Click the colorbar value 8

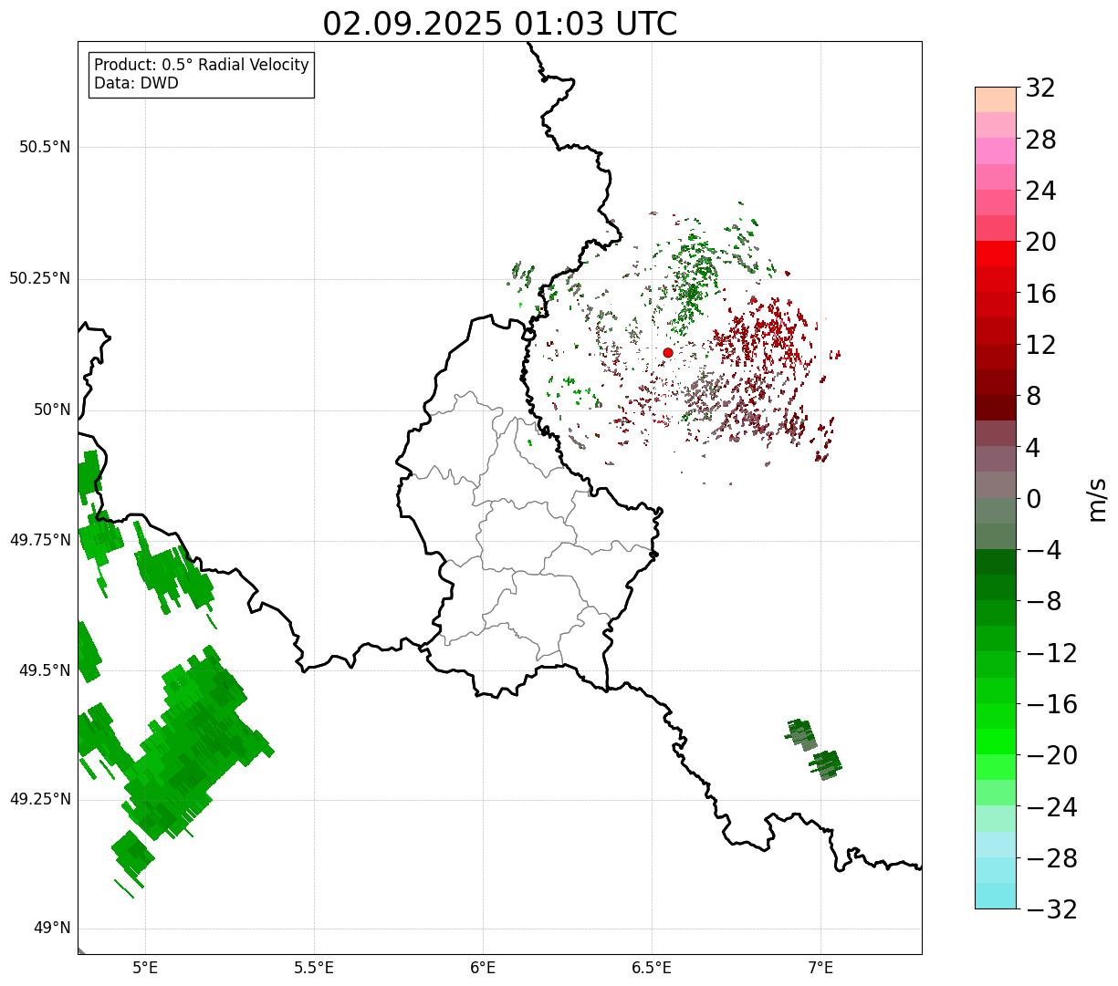coord(1033,397)
